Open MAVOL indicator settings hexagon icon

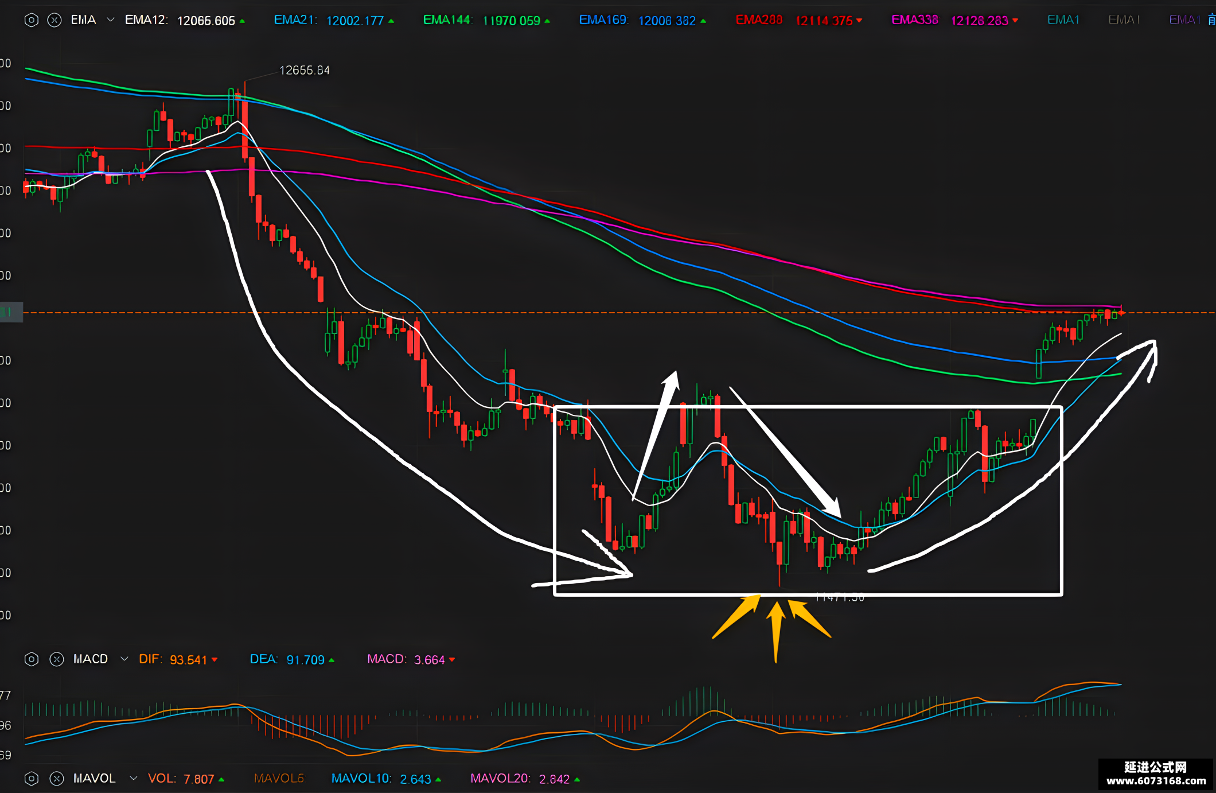32,779
